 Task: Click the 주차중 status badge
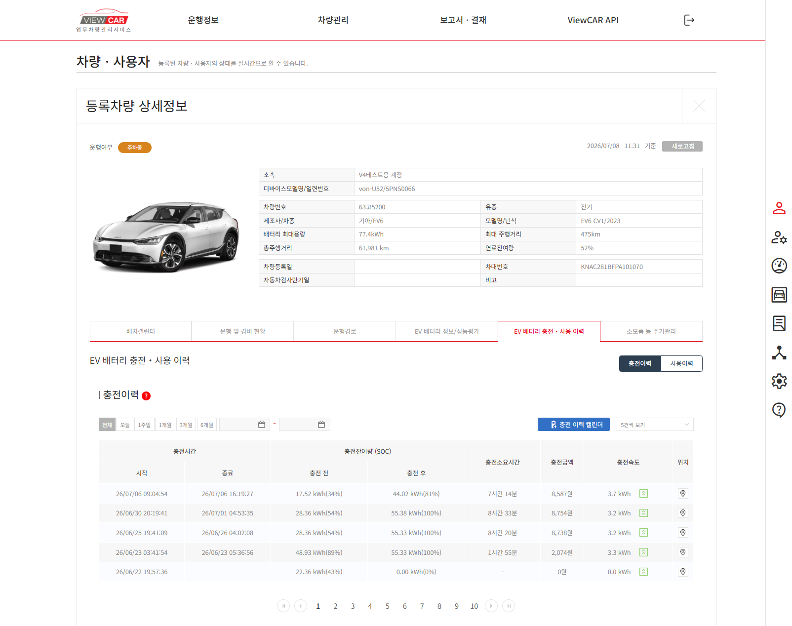pos(135,148)
